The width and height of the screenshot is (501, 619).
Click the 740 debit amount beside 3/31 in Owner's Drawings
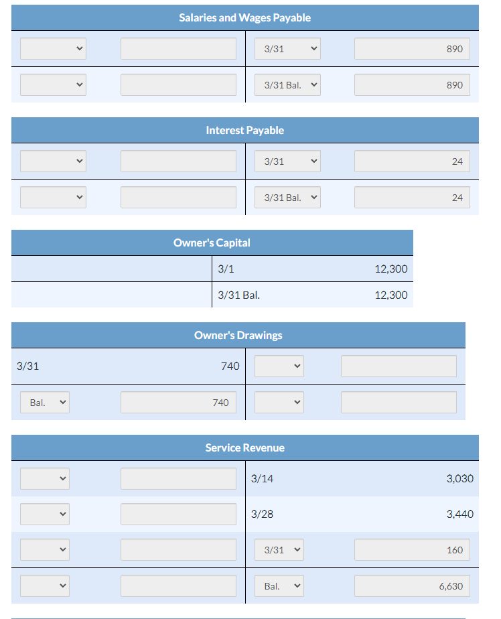pos(230,366)
